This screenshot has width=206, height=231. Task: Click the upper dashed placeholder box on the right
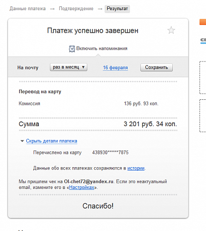203,78
